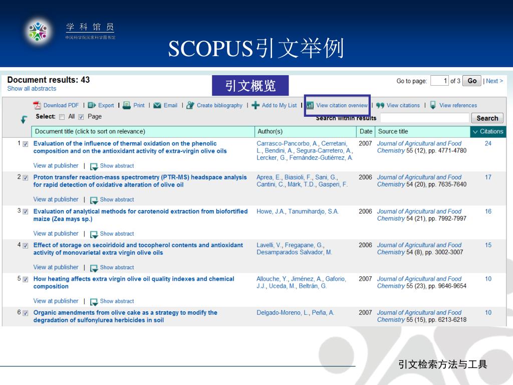The width and height of the screenshot is (513, 385).
Task: Go to Next page link
Action: (x=494, y=81)
